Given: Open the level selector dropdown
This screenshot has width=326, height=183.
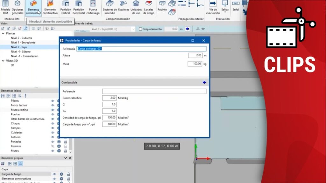Looking at the screenshot, I should tap(133, 29).
